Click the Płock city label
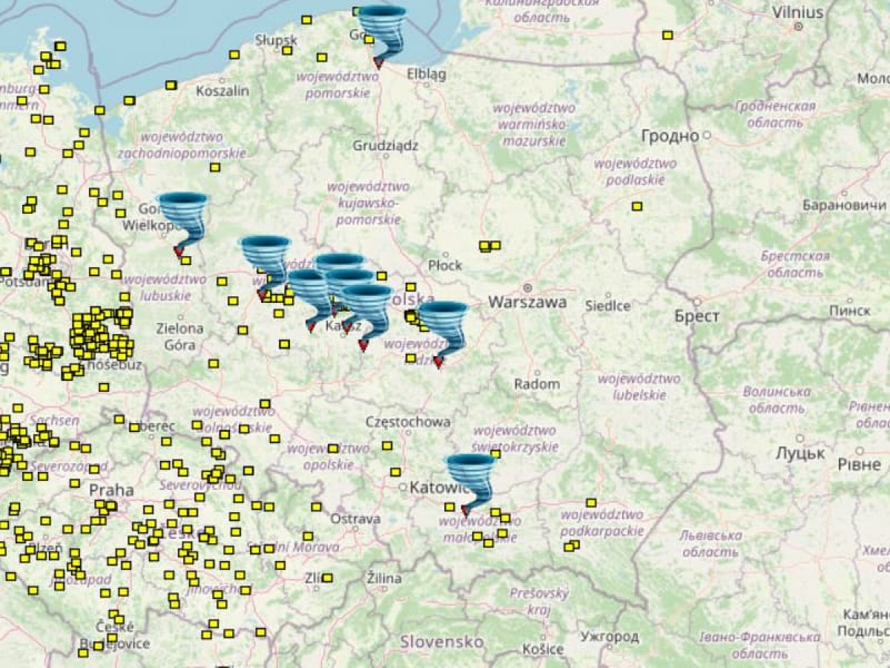Viewport: 890px width, 668px height. point(444,265)
